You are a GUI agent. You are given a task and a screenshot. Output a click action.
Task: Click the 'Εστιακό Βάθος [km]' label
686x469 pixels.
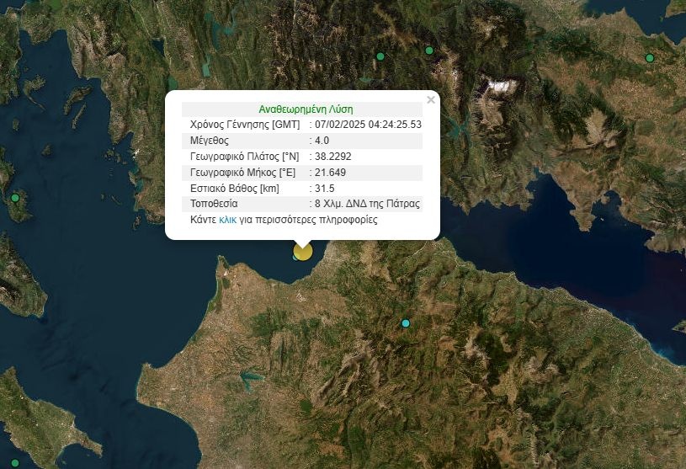234,188
